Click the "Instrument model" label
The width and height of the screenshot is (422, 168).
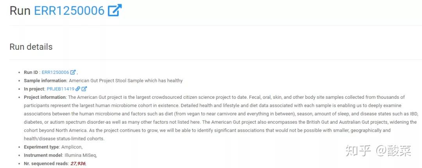43,155
